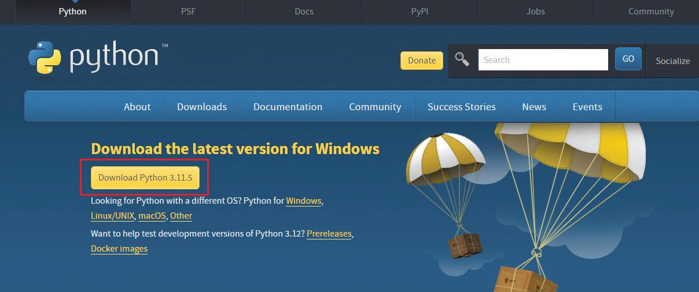This screenshot has width=699, height=292.
Task: Open the Docs tab in top bar
Action: point(304,12)
